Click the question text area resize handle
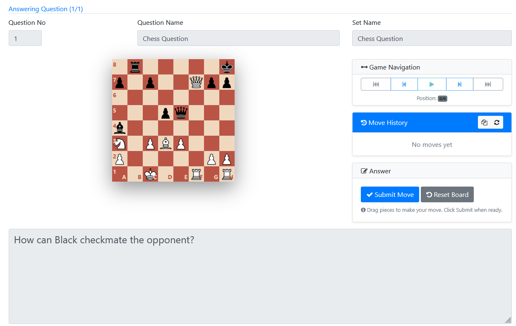This screenshot has width=516, height=326. pos(508,320)
